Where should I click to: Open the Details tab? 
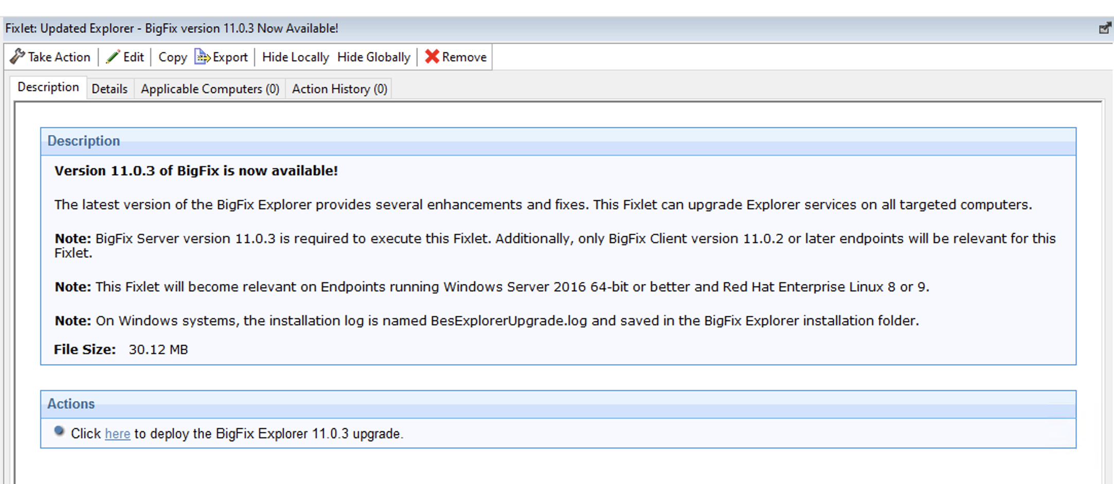coord(110,89)
